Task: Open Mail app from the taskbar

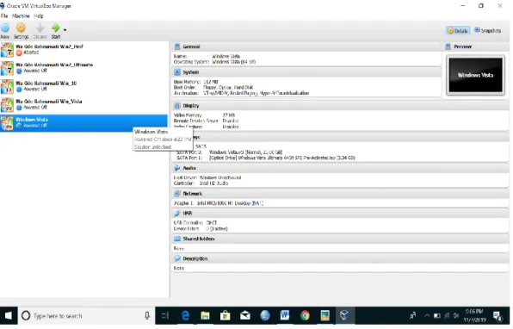Action: [245, 315]
